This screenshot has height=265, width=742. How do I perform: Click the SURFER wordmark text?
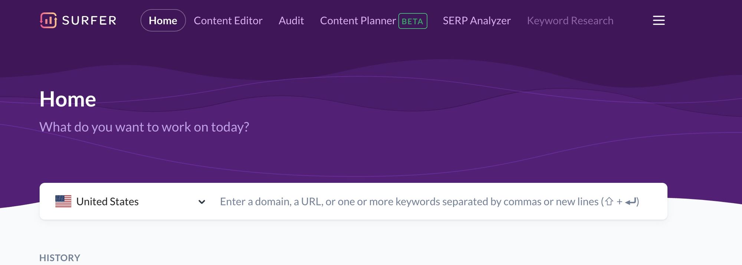[x=89, y=20]
